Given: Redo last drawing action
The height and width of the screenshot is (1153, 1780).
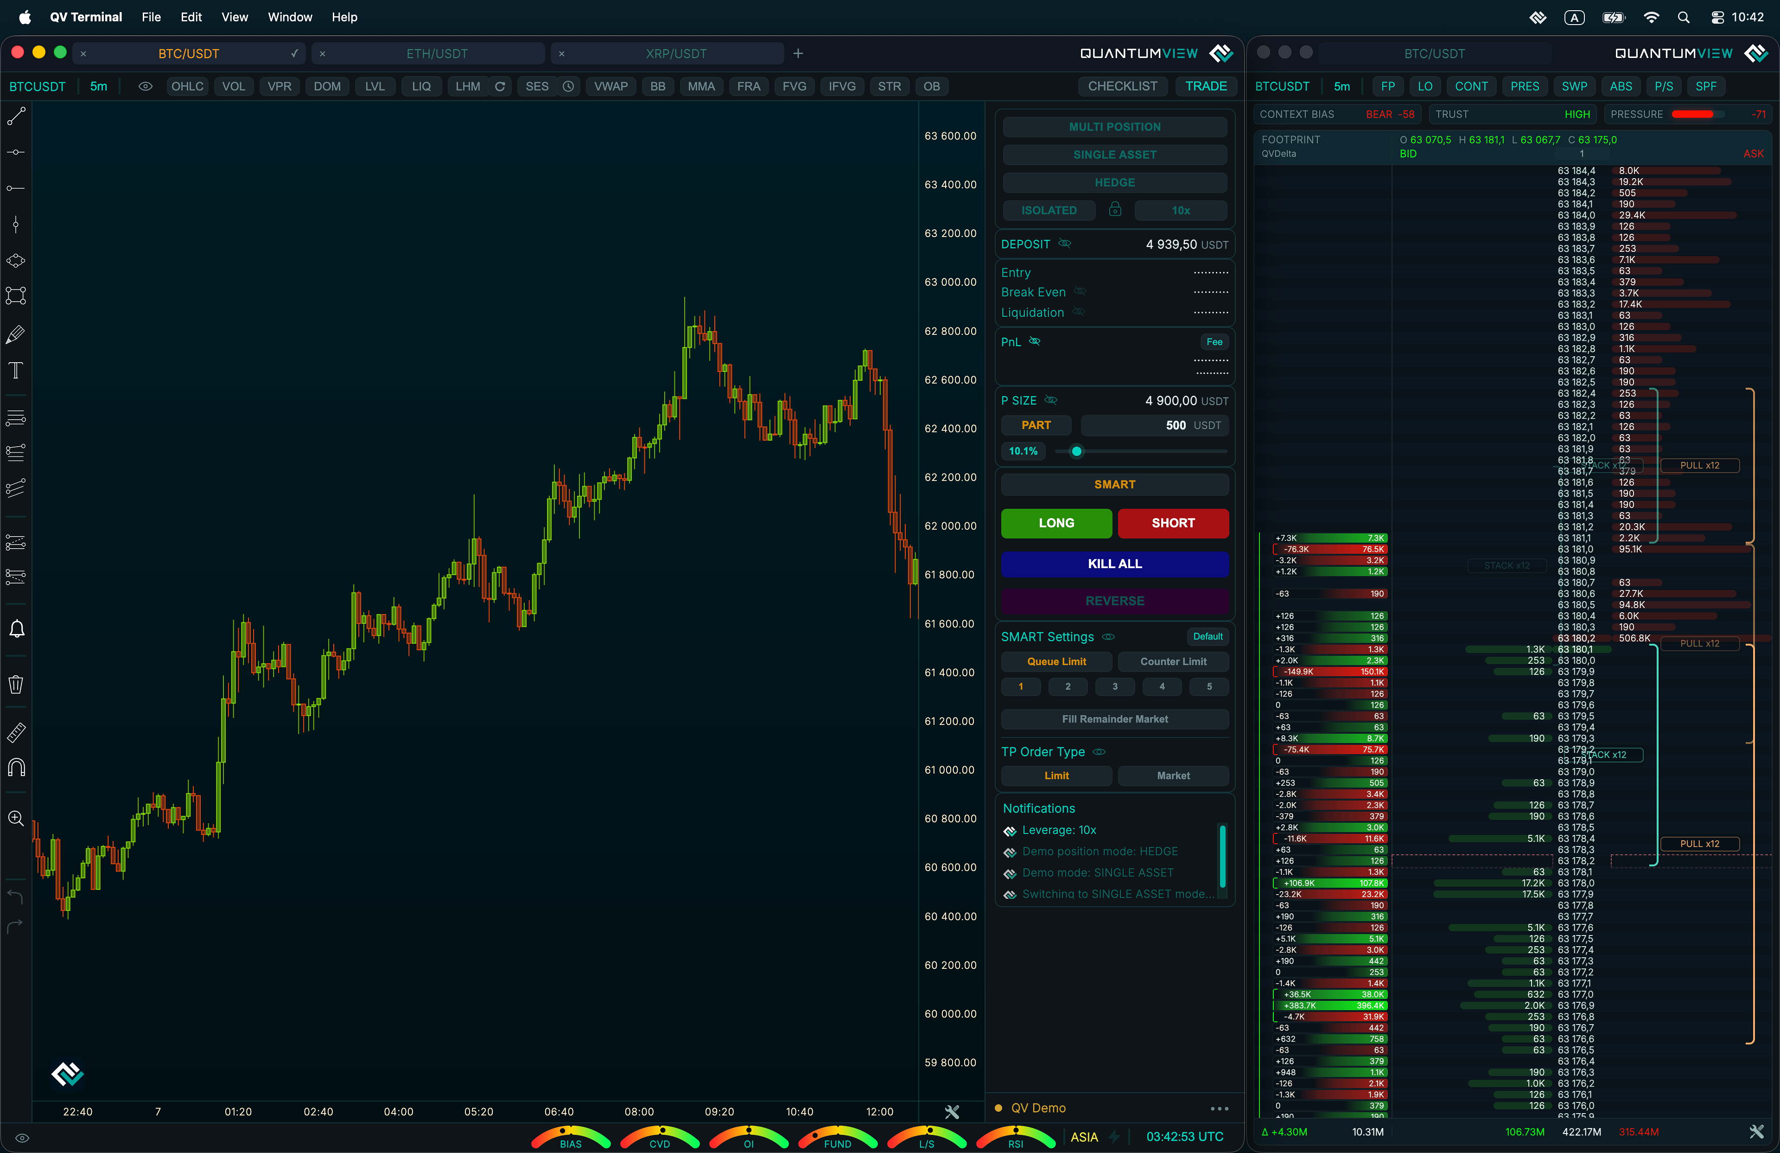Looking at the screenshot, I should click(x=15, y=926).
